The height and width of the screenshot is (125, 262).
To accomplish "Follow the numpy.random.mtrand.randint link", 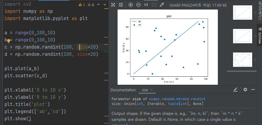I will click(x=177, y=99).
